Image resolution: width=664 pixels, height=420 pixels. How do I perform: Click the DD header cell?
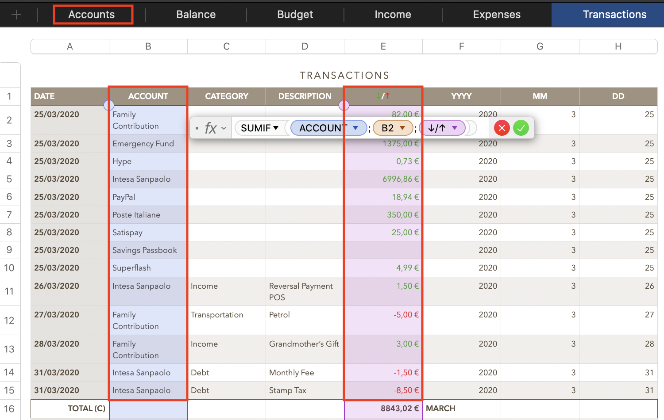click(618, 96)
